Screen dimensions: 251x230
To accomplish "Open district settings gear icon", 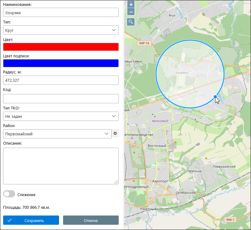I will [x=115, y=133].
